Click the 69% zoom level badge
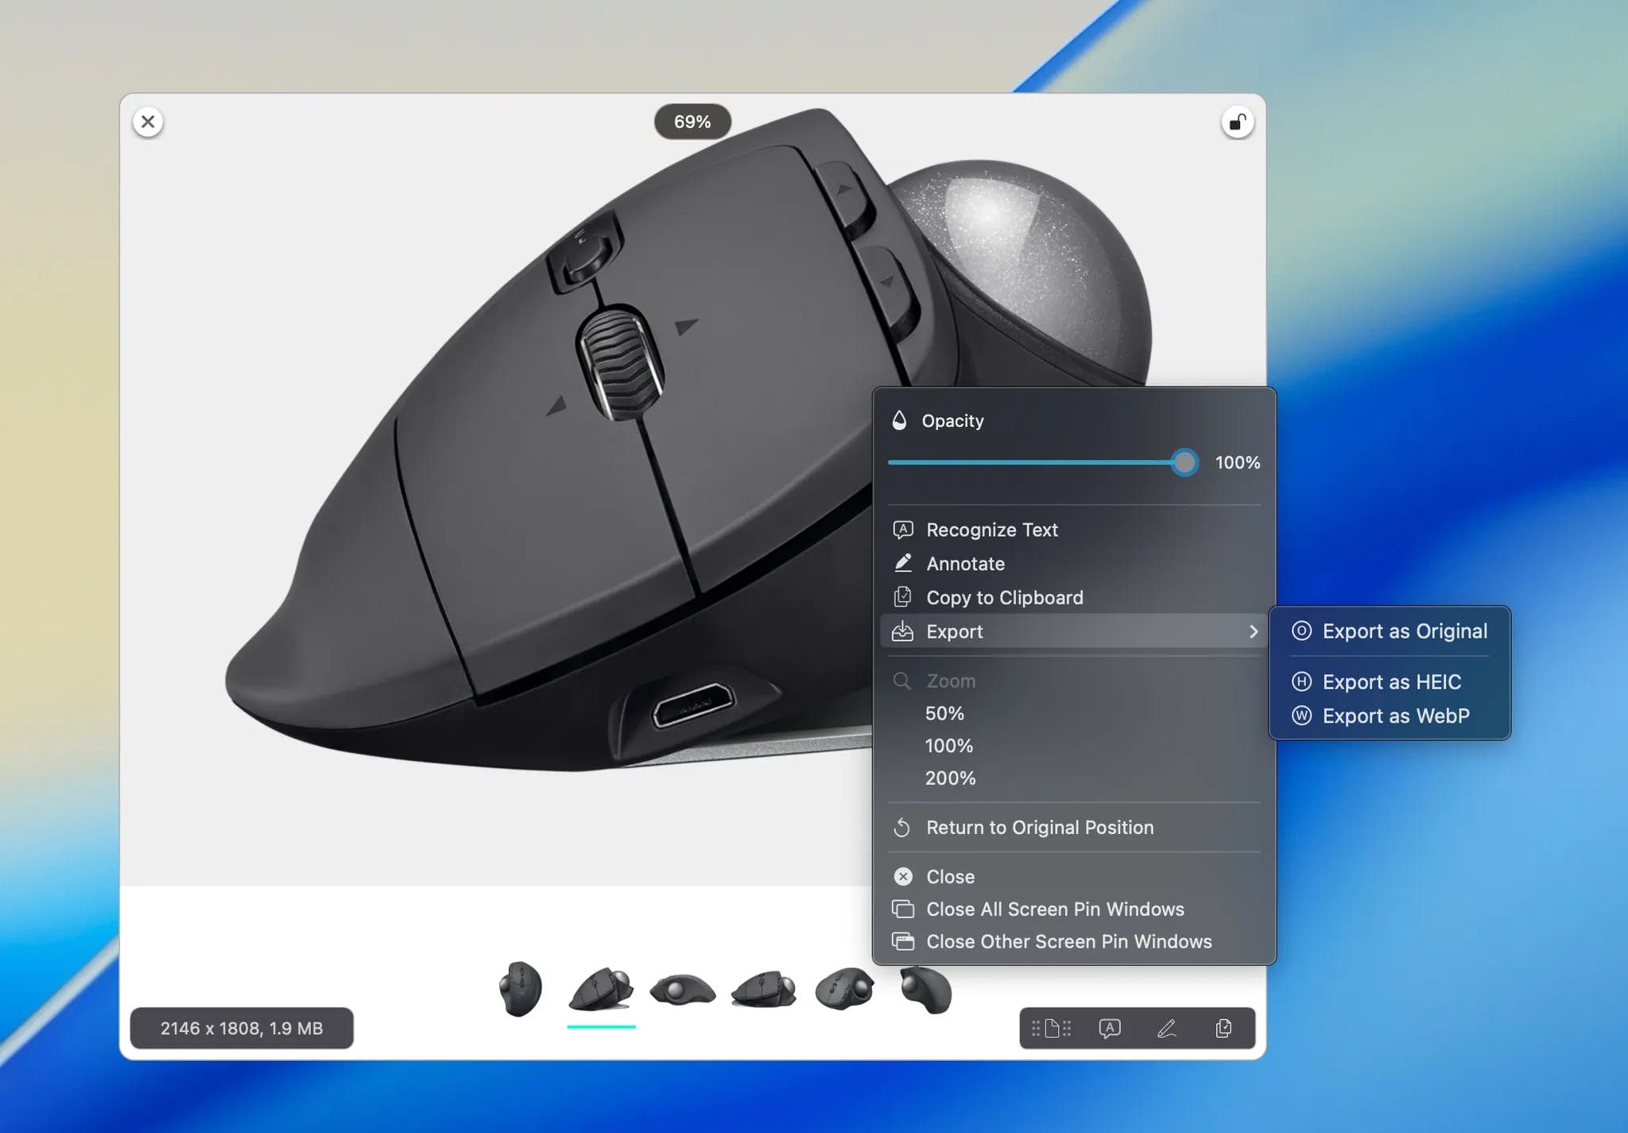The image size is (1628, 1133). 692,122
